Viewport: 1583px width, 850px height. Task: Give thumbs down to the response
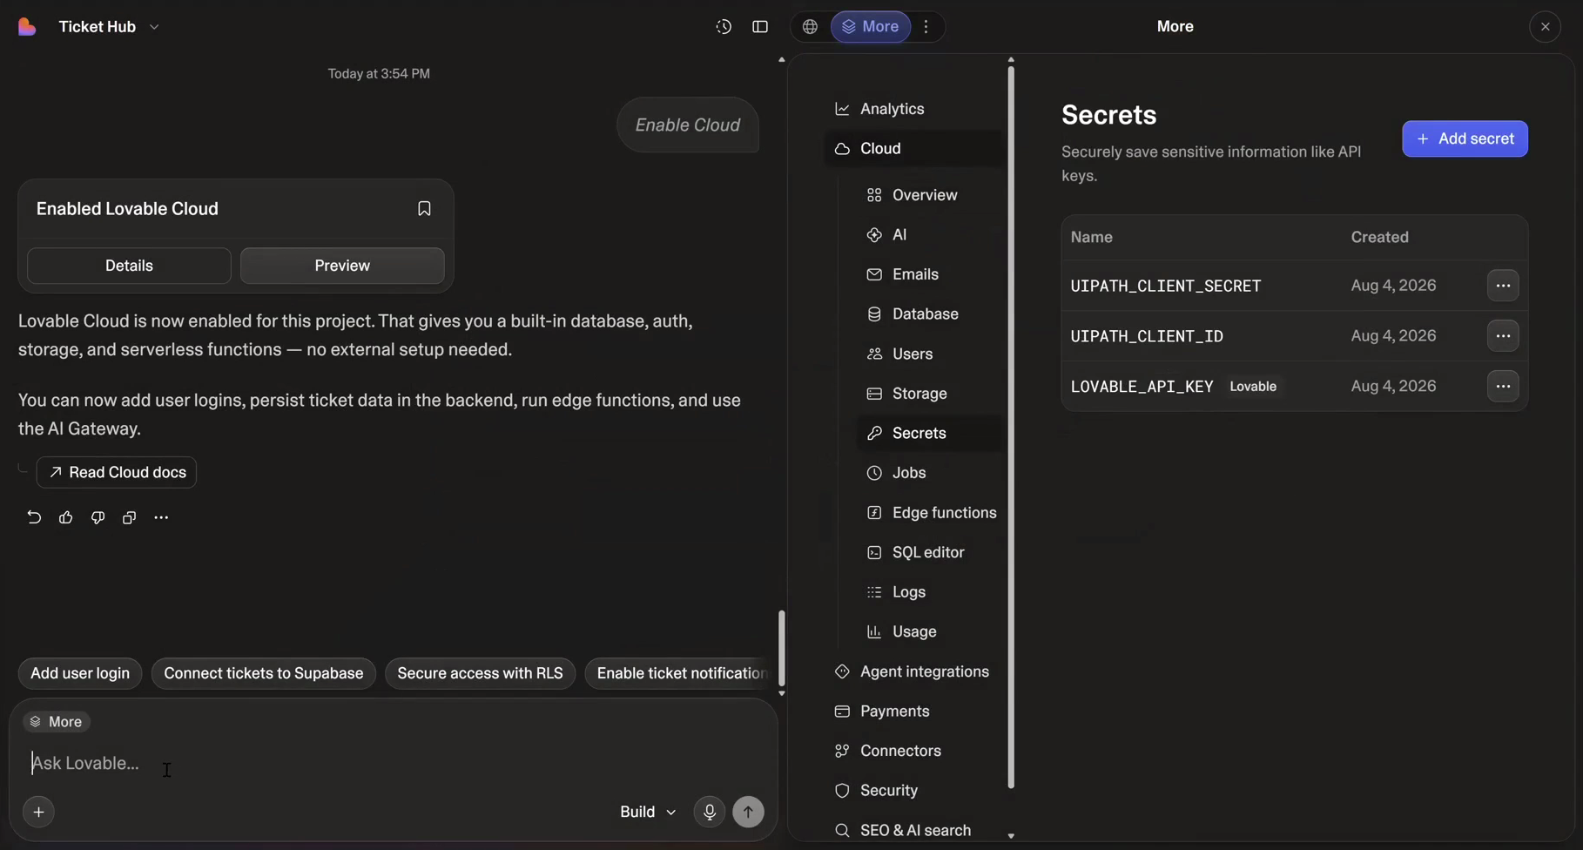pos(98,517)
